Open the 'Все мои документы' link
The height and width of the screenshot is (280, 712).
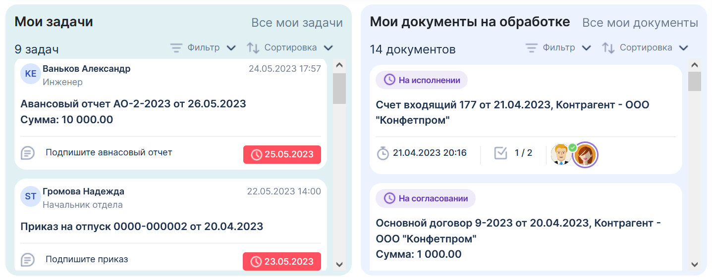click(640, 23)
